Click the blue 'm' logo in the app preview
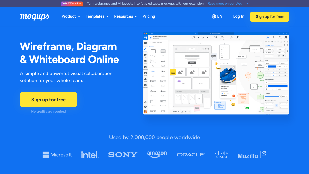Image resolution: width=309 pixels, height=174 pixels. coord(145,38)
